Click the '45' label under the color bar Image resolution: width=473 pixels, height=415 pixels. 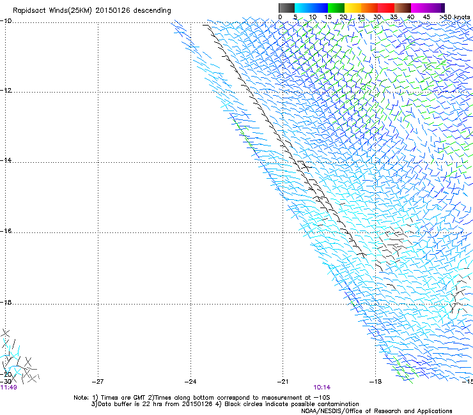pos(426,17)
